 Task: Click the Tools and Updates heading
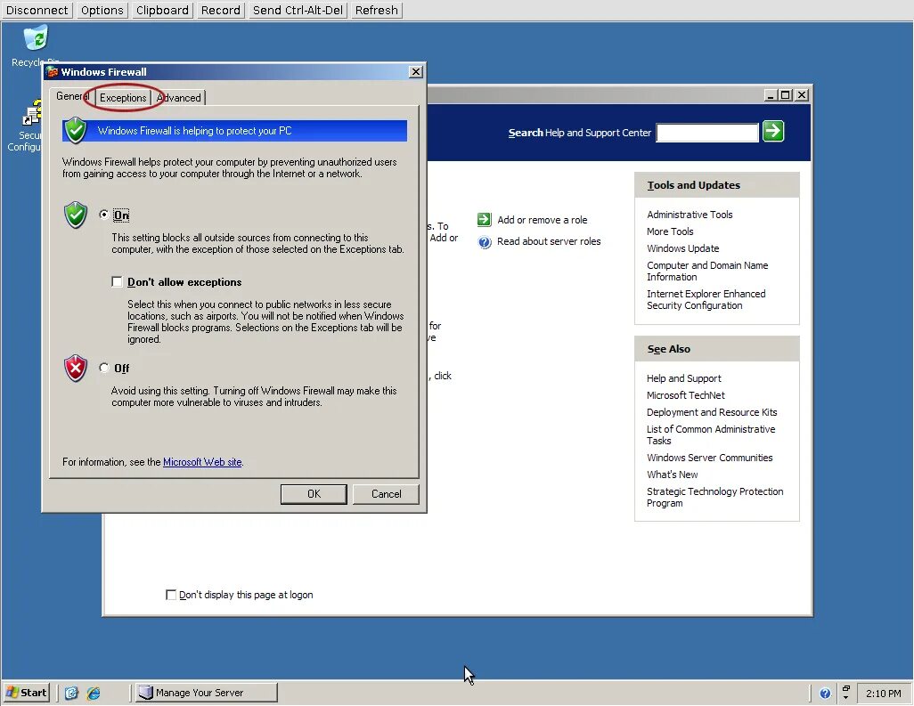coord(694,185)
